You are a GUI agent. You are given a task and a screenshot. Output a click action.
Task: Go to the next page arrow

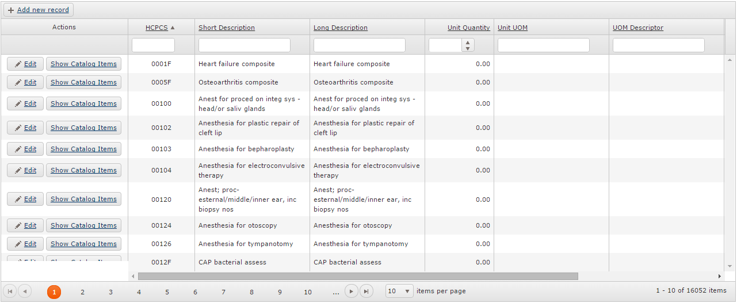point(352,292)
